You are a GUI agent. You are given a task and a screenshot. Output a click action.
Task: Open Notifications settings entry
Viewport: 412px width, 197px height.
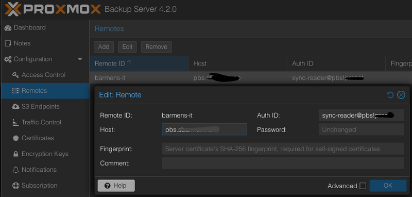point(45,170)
